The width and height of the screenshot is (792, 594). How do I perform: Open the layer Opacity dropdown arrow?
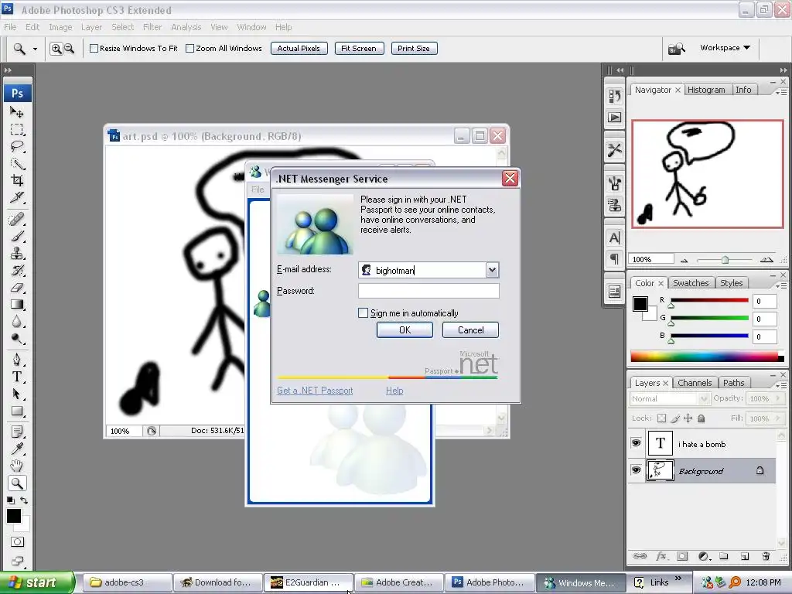coord(778,398)
